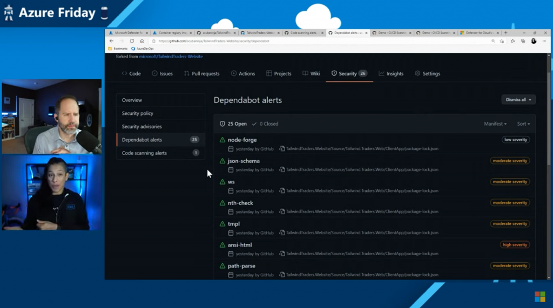The height and width of the screenshot is (308, 553).
Task: Show the 0 Closed alerts
Action: 265,124
